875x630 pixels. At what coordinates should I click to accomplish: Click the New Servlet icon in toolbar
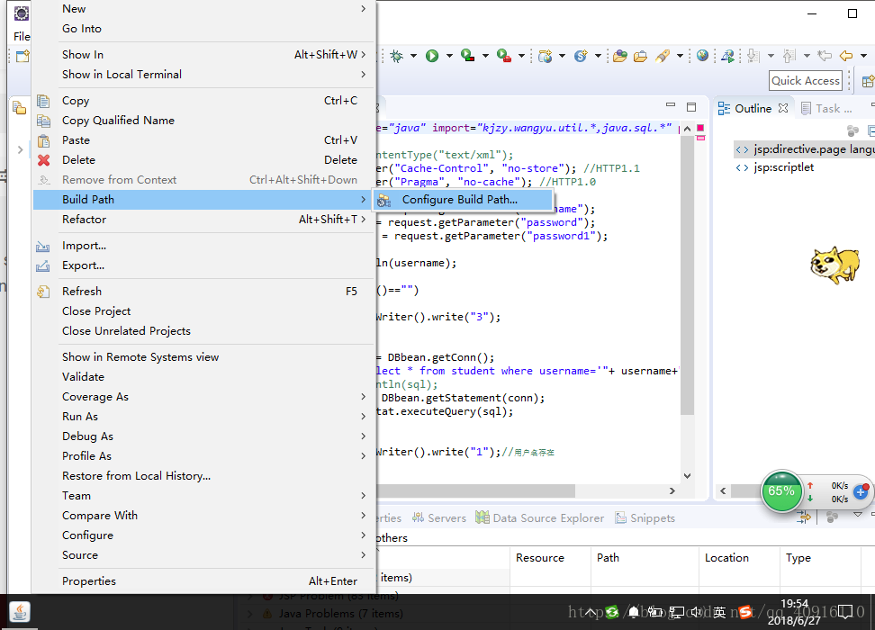(x=581, y=56)
